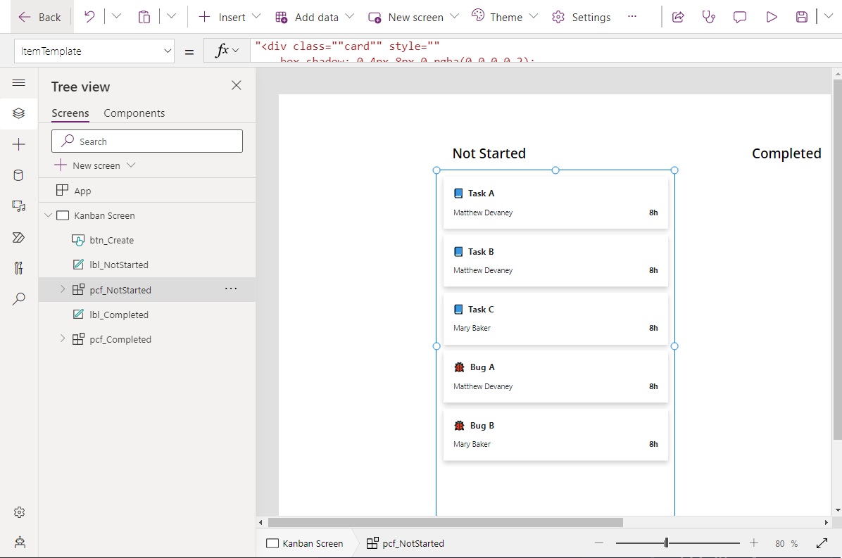Toggle the hamburger navigation menu
This screenshot has width=842, height=558.
tap(19, 82)
